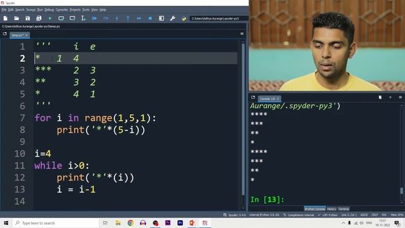Switch to History tab
The height and width of the screenshot is (228, 405).
[x=332, y=209]
